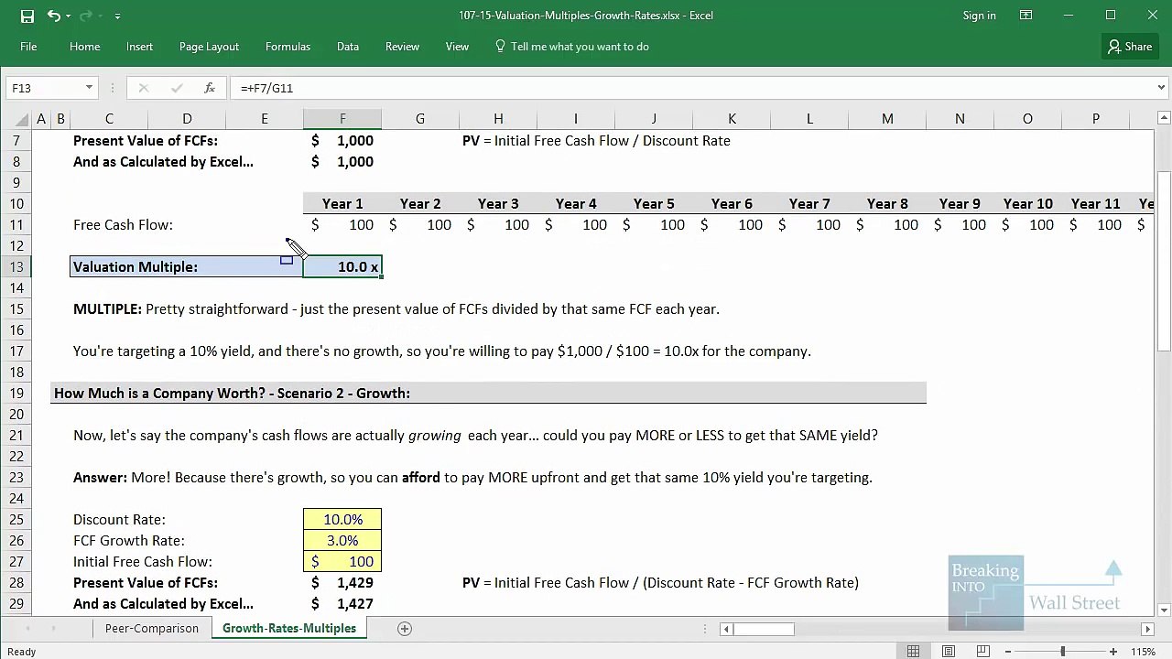
Task: Open the Data ribbon tab
Action: click(x=348, y=47)
